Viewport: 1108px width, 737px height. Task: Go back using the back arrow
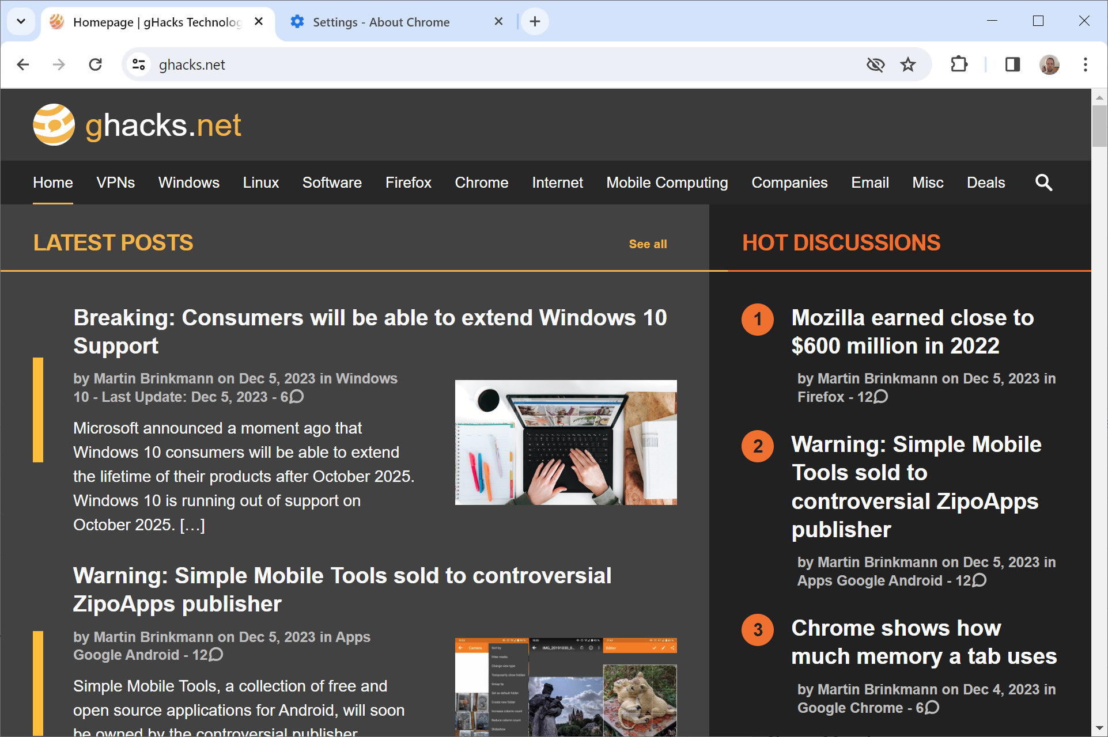click(23, 64)
